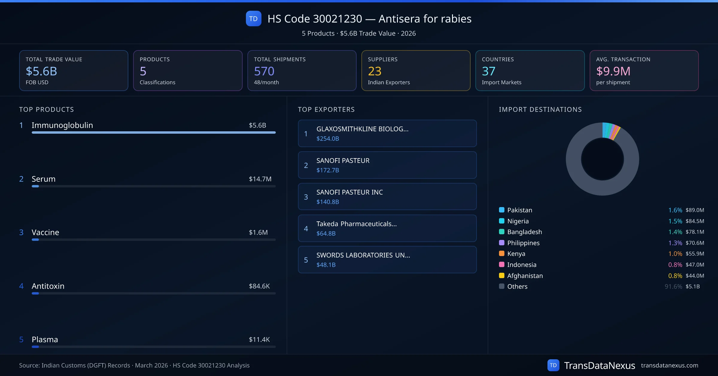Image resolution: width=718 pixels, height=376 pixels.
Task: Click the Immunoglobulin product bar
Action: (153, 132)
